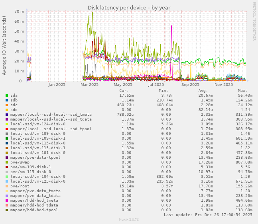Click the 'mapper/pve-data_tmeta' label
This screenshot has height=224, width=258.
(35, 191)
